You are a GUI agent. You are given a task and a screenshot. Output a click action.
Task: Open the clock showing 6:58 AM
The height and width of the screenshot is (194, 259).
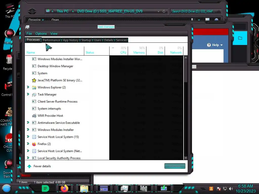coord(245,188)
